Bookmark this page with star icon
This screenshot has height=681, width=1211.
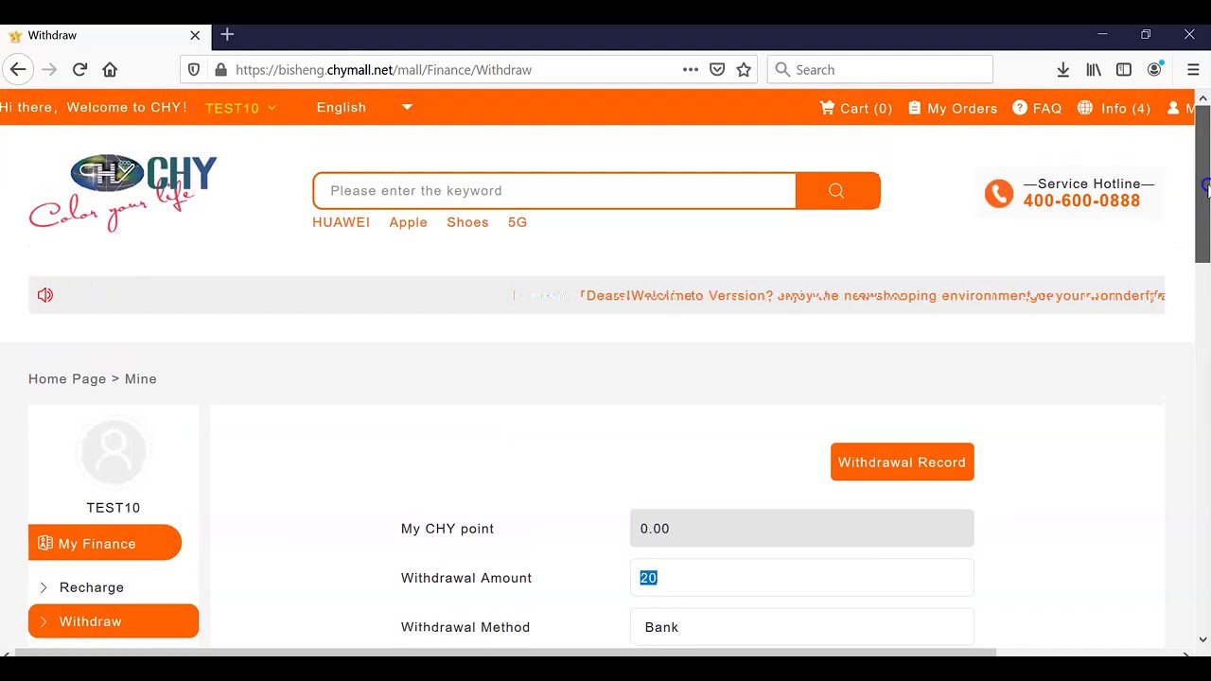[x=744, y=69]
